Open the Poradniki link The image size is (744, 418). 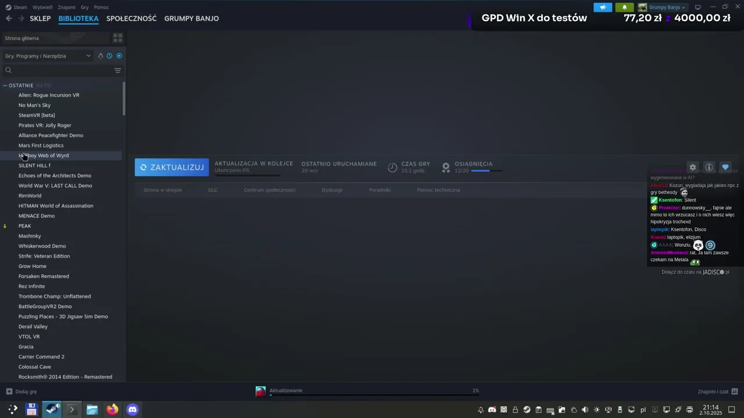pyautogui.click(x=380, y=190)
